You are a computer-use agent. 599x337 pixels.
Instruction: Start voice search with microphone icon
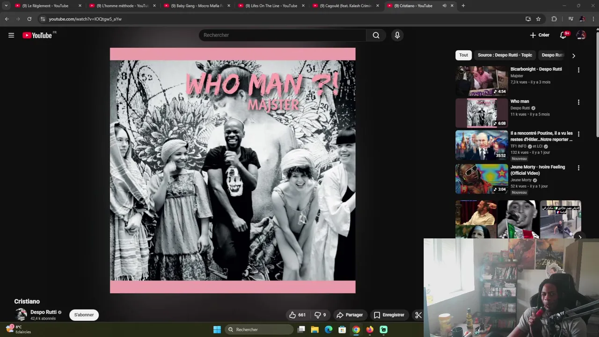click(x=397, y=35)
